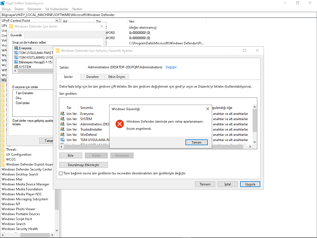The height and width of the screenshot is (238, 317).
Task: Click the folder icon next to Threats key
Action: click(x=3, y=150)
